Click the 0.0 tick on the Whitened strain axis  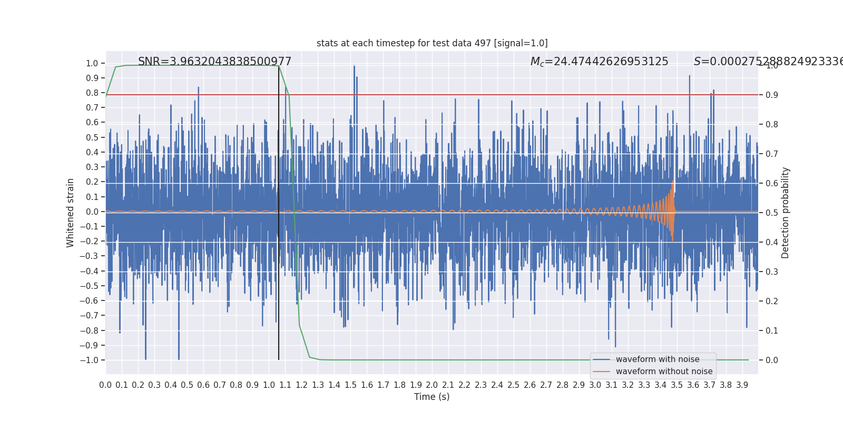[92, 212]
